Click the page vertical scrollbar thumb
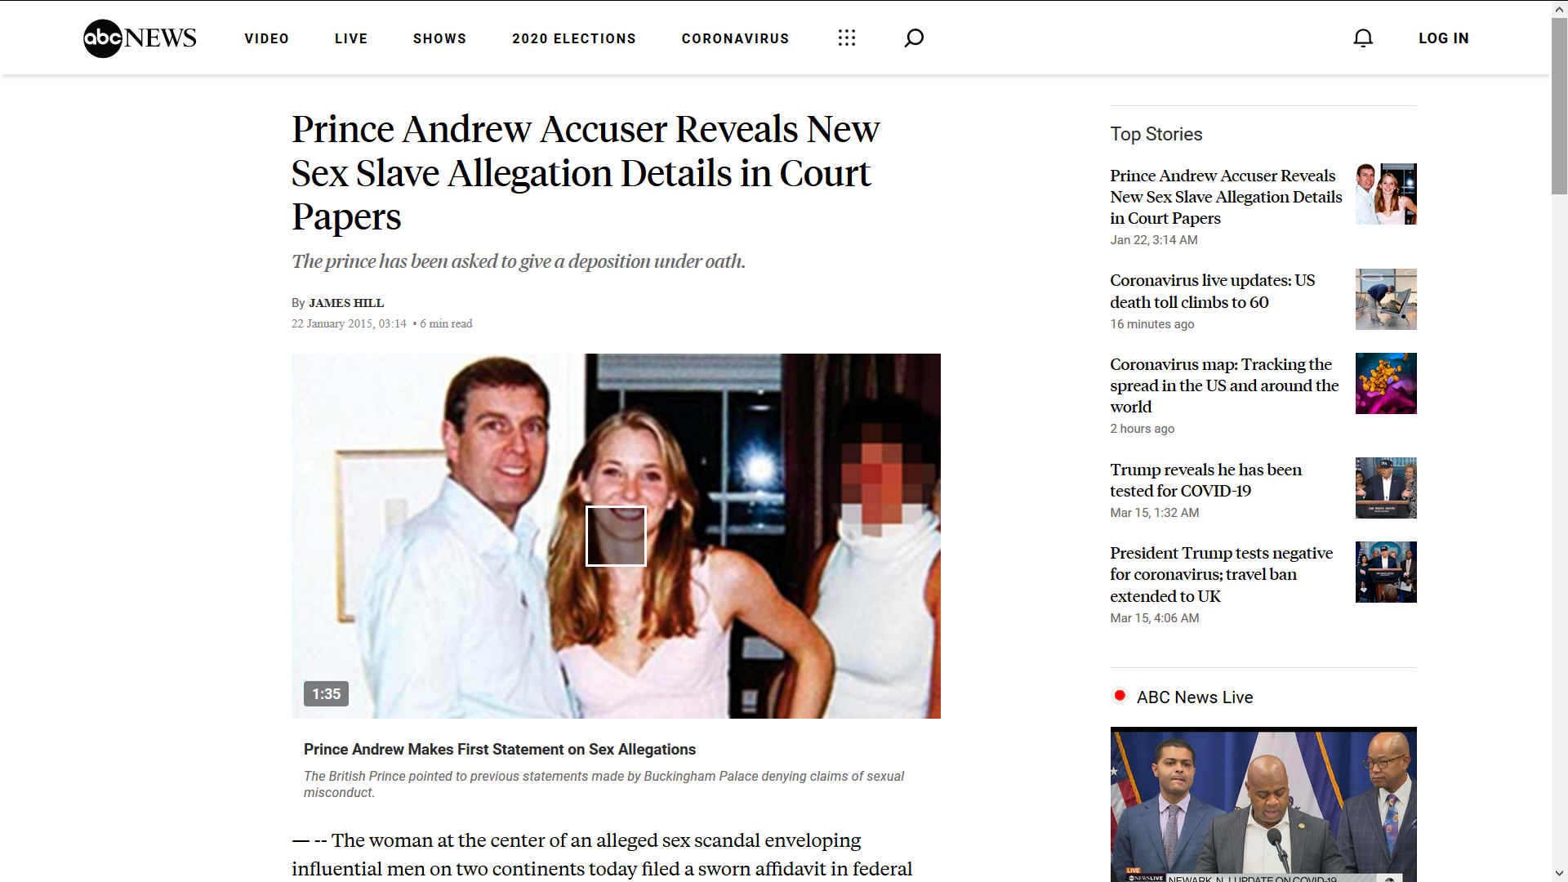 (x=1559, y=106)
